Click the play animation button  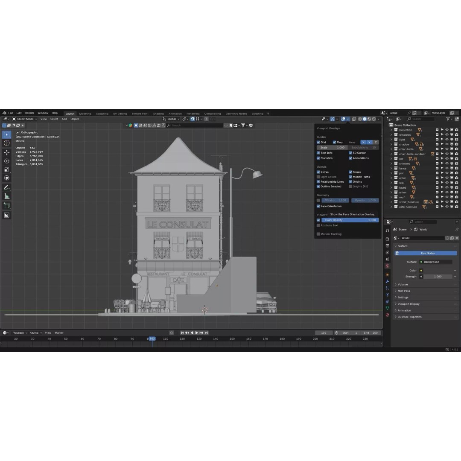pyautogui.click(x=197, y=333)
